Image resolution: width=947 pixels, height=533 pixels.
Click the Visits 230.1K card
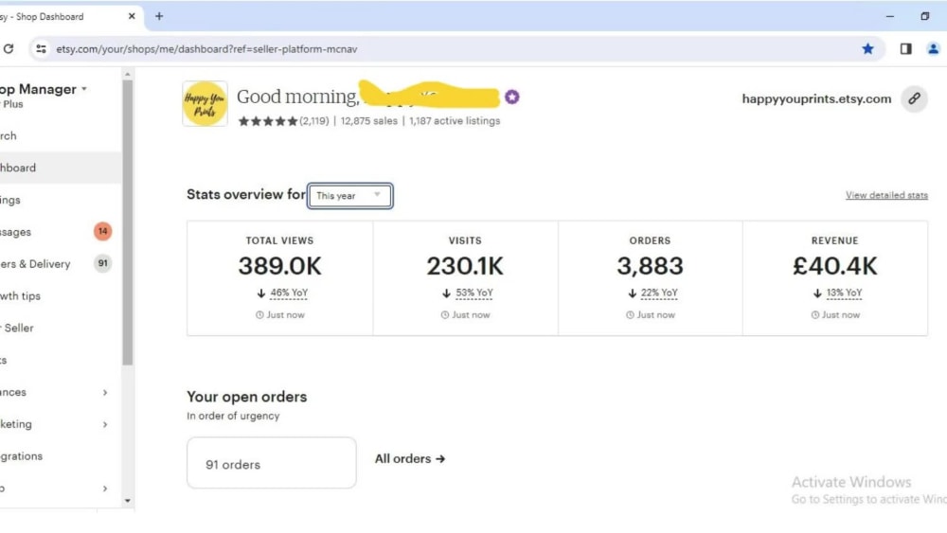(465, 277)
